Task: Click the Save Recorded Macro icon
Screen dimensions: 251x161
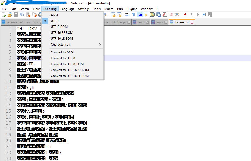Action: [210, 14]
